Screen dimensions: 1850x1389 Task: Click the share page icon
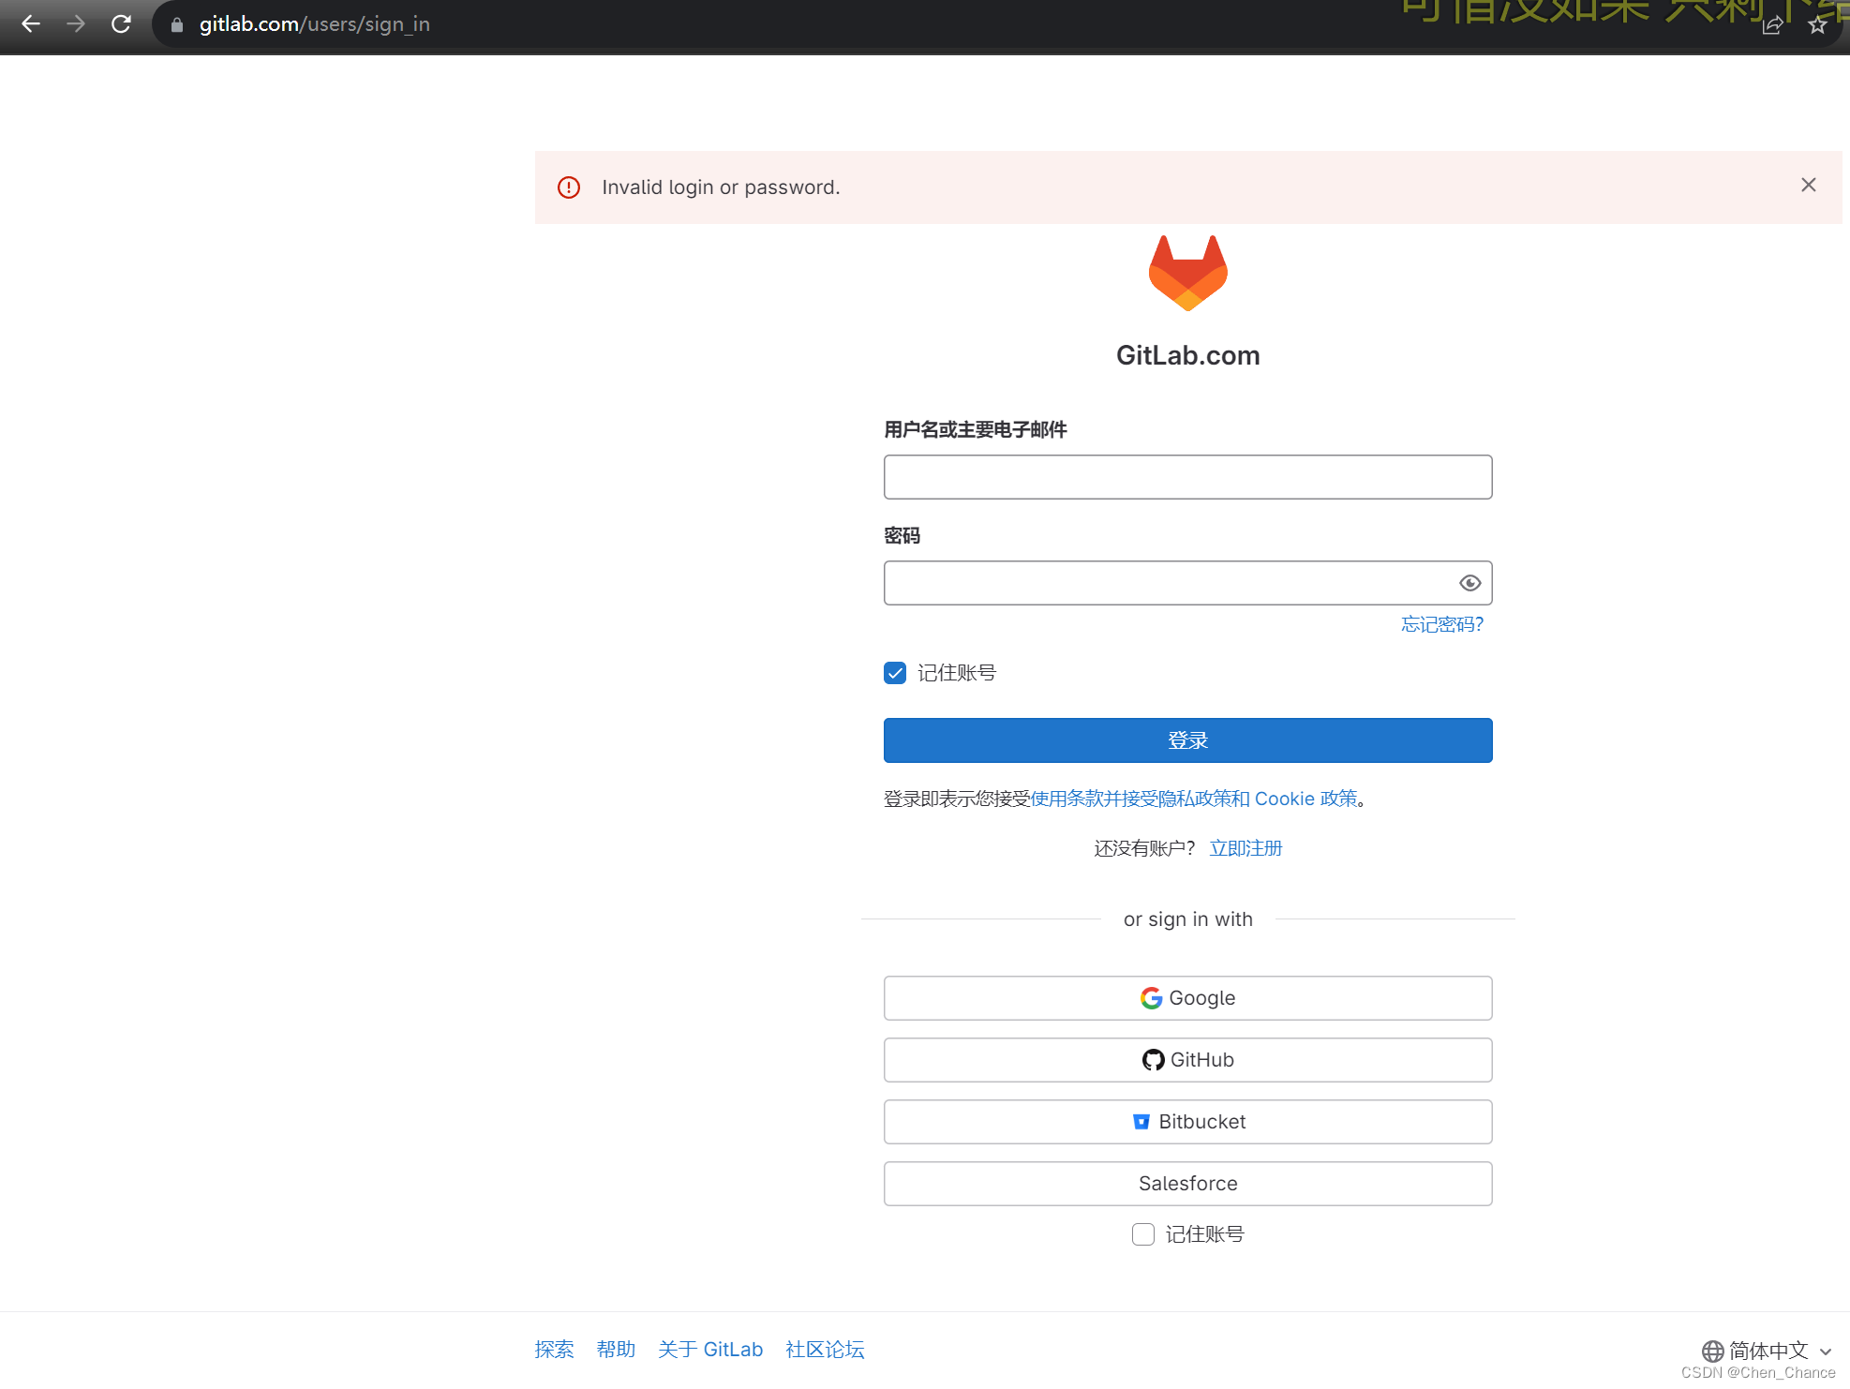(x=1772, y=25)
